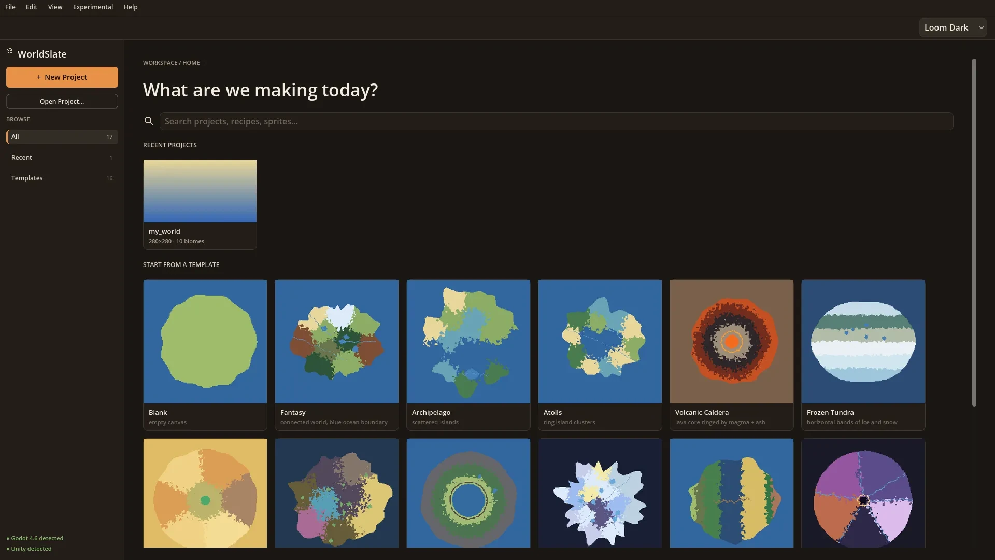Select the All browse filter

[x=62, y=137]
